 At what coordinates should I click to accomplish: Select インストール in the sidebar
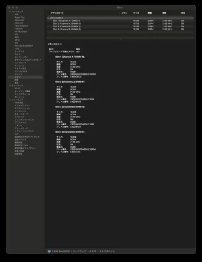coord(20,111)
